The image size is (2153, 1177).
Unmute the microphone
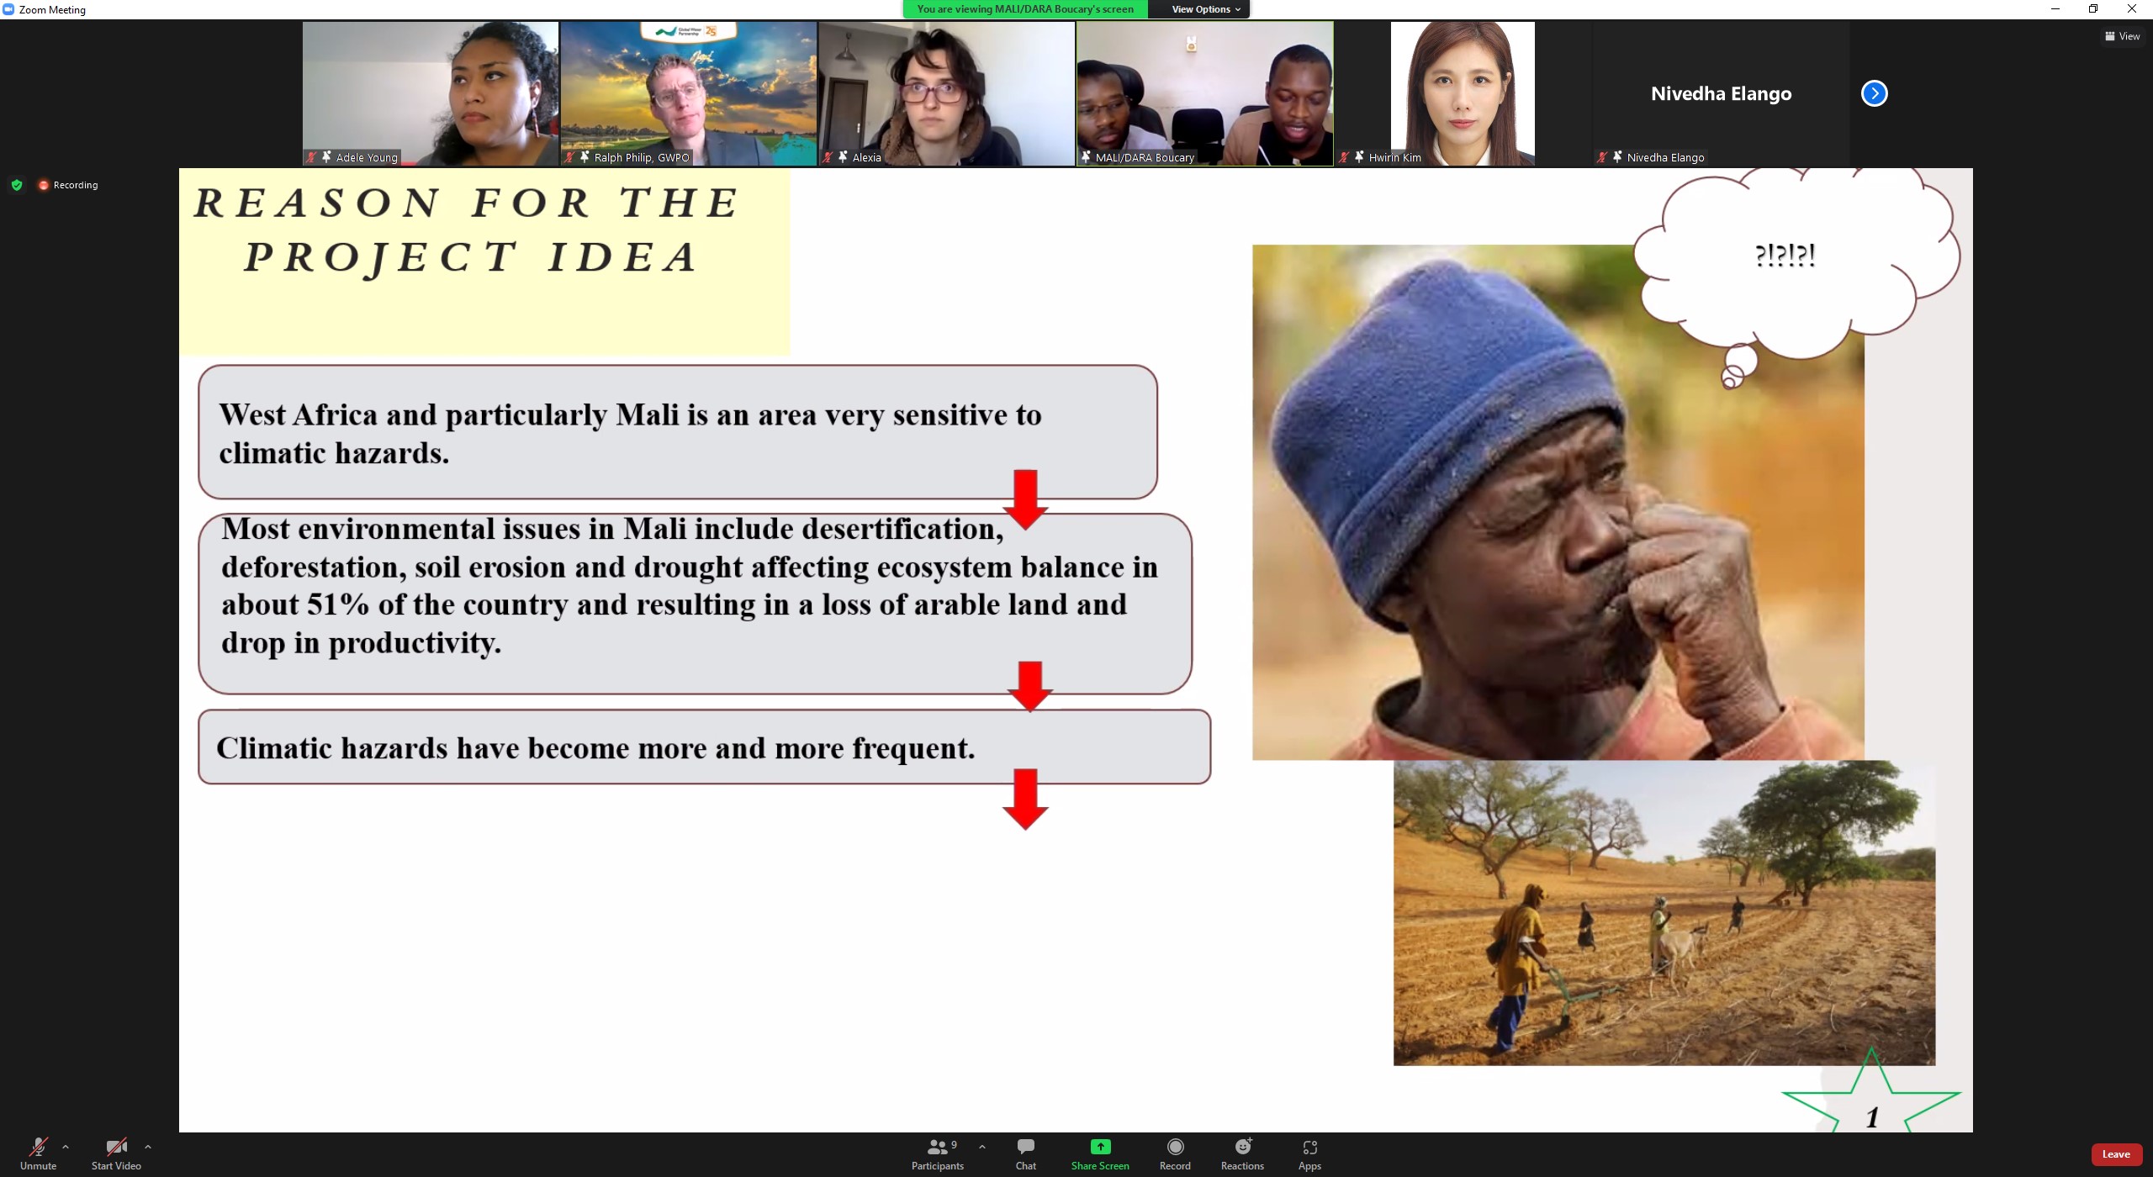point(38,1153)
